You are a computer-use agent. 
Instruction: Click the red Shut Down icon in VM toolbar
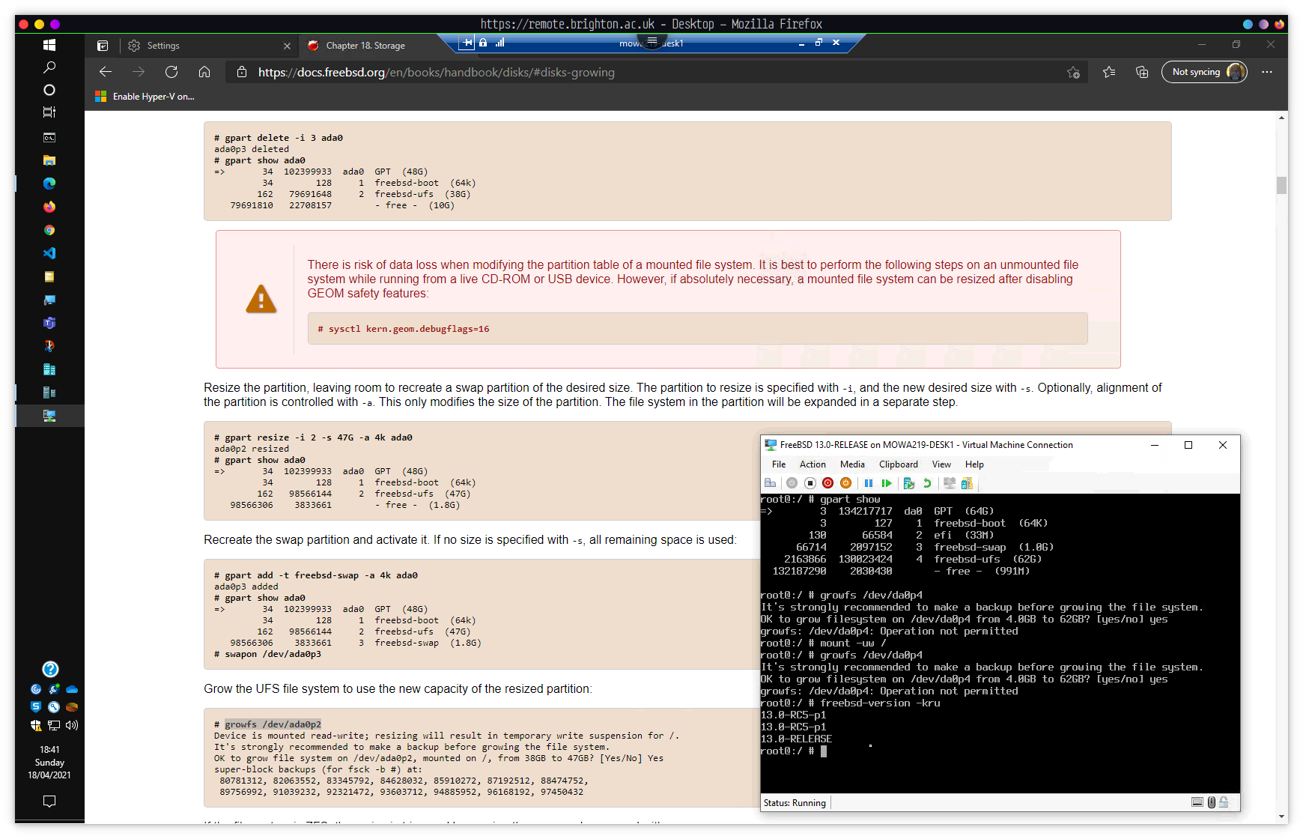click(827, 483)
